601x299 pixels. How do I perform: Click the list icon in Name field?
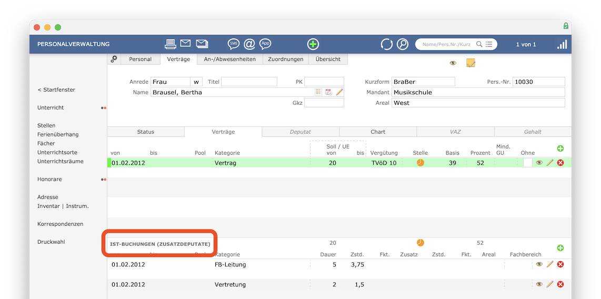tap(318, 92)
